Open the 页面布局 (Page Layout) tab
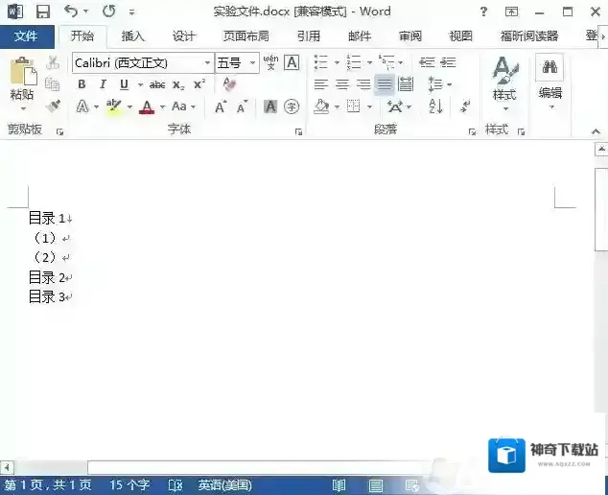608x495 pixels. click(x=246, y=36)
